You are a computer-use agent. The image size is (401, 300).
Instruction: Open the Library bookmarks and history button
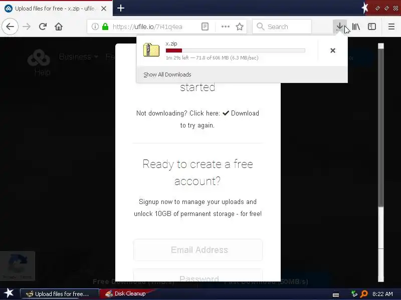[x=356, y=26]
